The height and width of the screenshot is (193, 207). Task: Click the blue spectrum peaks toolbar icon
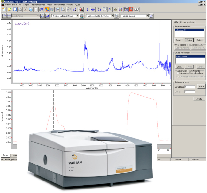41,9
